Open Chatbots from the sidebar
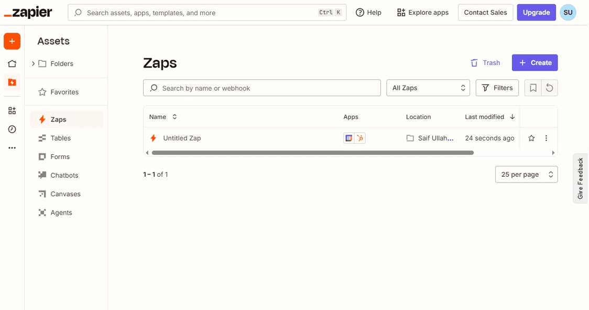This screenshot has width=589, height=310. (x=64, y=175)
